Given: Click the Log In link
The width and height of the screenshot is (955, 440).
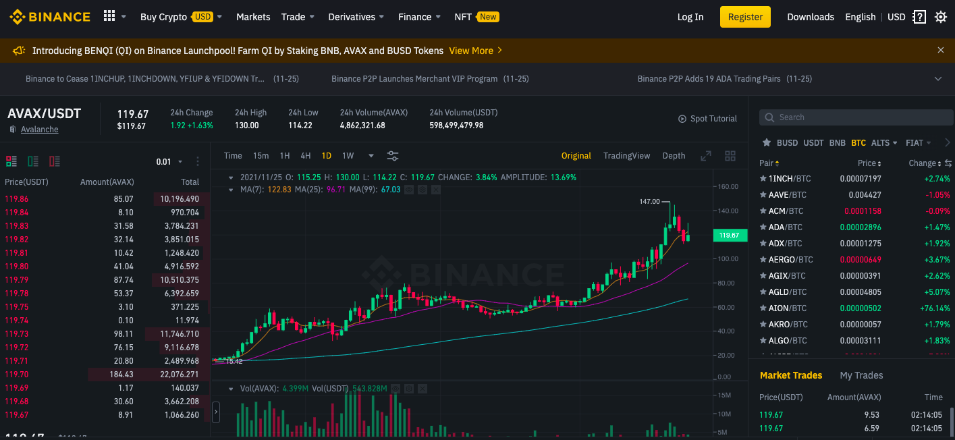Looking at the screenshot, I should pos(690,17).
